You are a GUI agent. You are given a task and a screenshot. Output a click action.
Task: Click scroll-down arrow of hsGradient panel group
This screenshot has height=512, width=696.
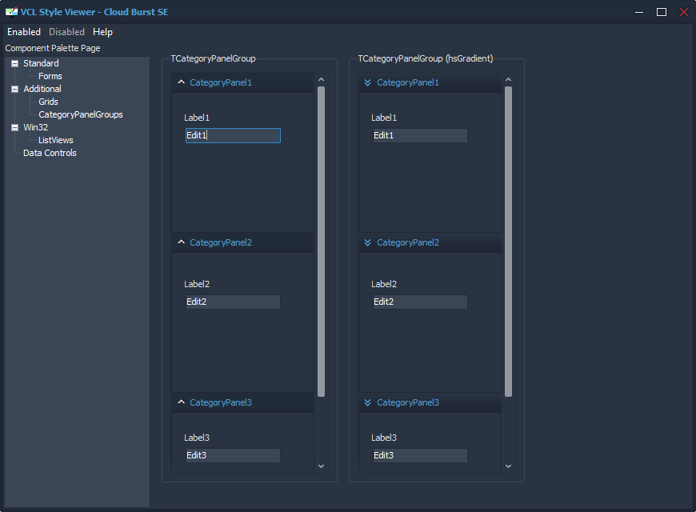pos(509,466)
